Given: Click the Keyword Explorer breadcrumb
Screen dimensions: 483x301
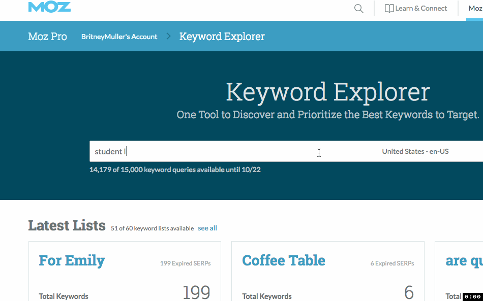Looking at the screenshot, I should 222,36.
